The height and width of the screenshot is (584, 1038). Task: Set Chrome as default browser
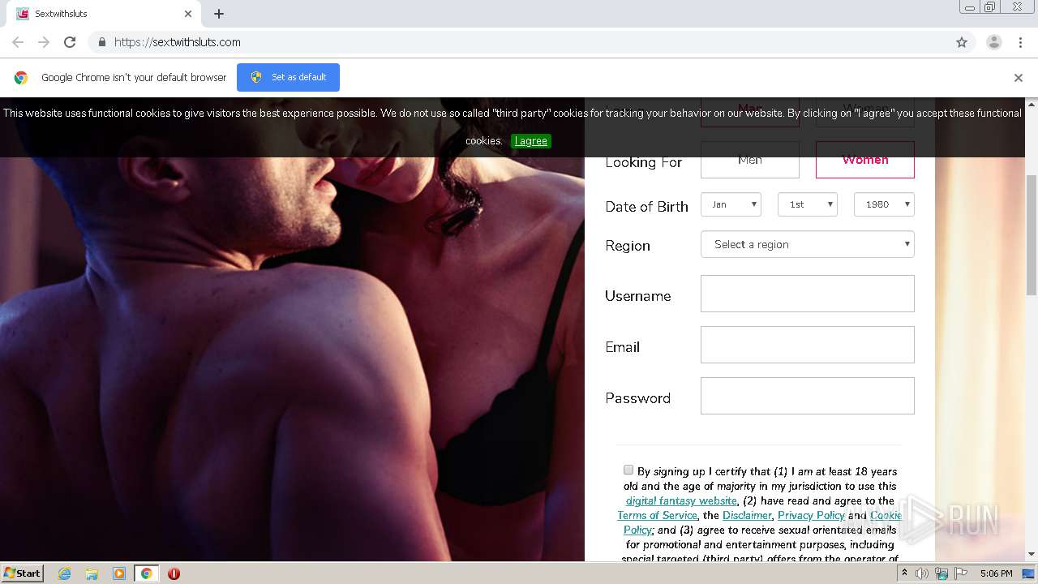tap(288, 77)
